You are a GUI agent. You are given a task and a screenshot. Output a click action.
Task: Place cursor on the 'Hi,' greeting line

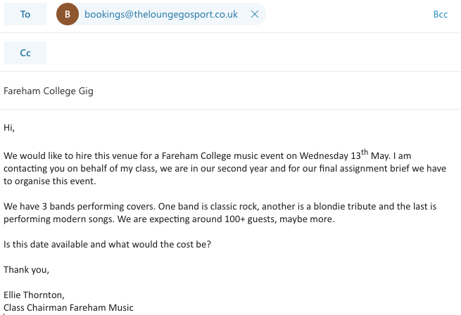click(x=9, y=128)
